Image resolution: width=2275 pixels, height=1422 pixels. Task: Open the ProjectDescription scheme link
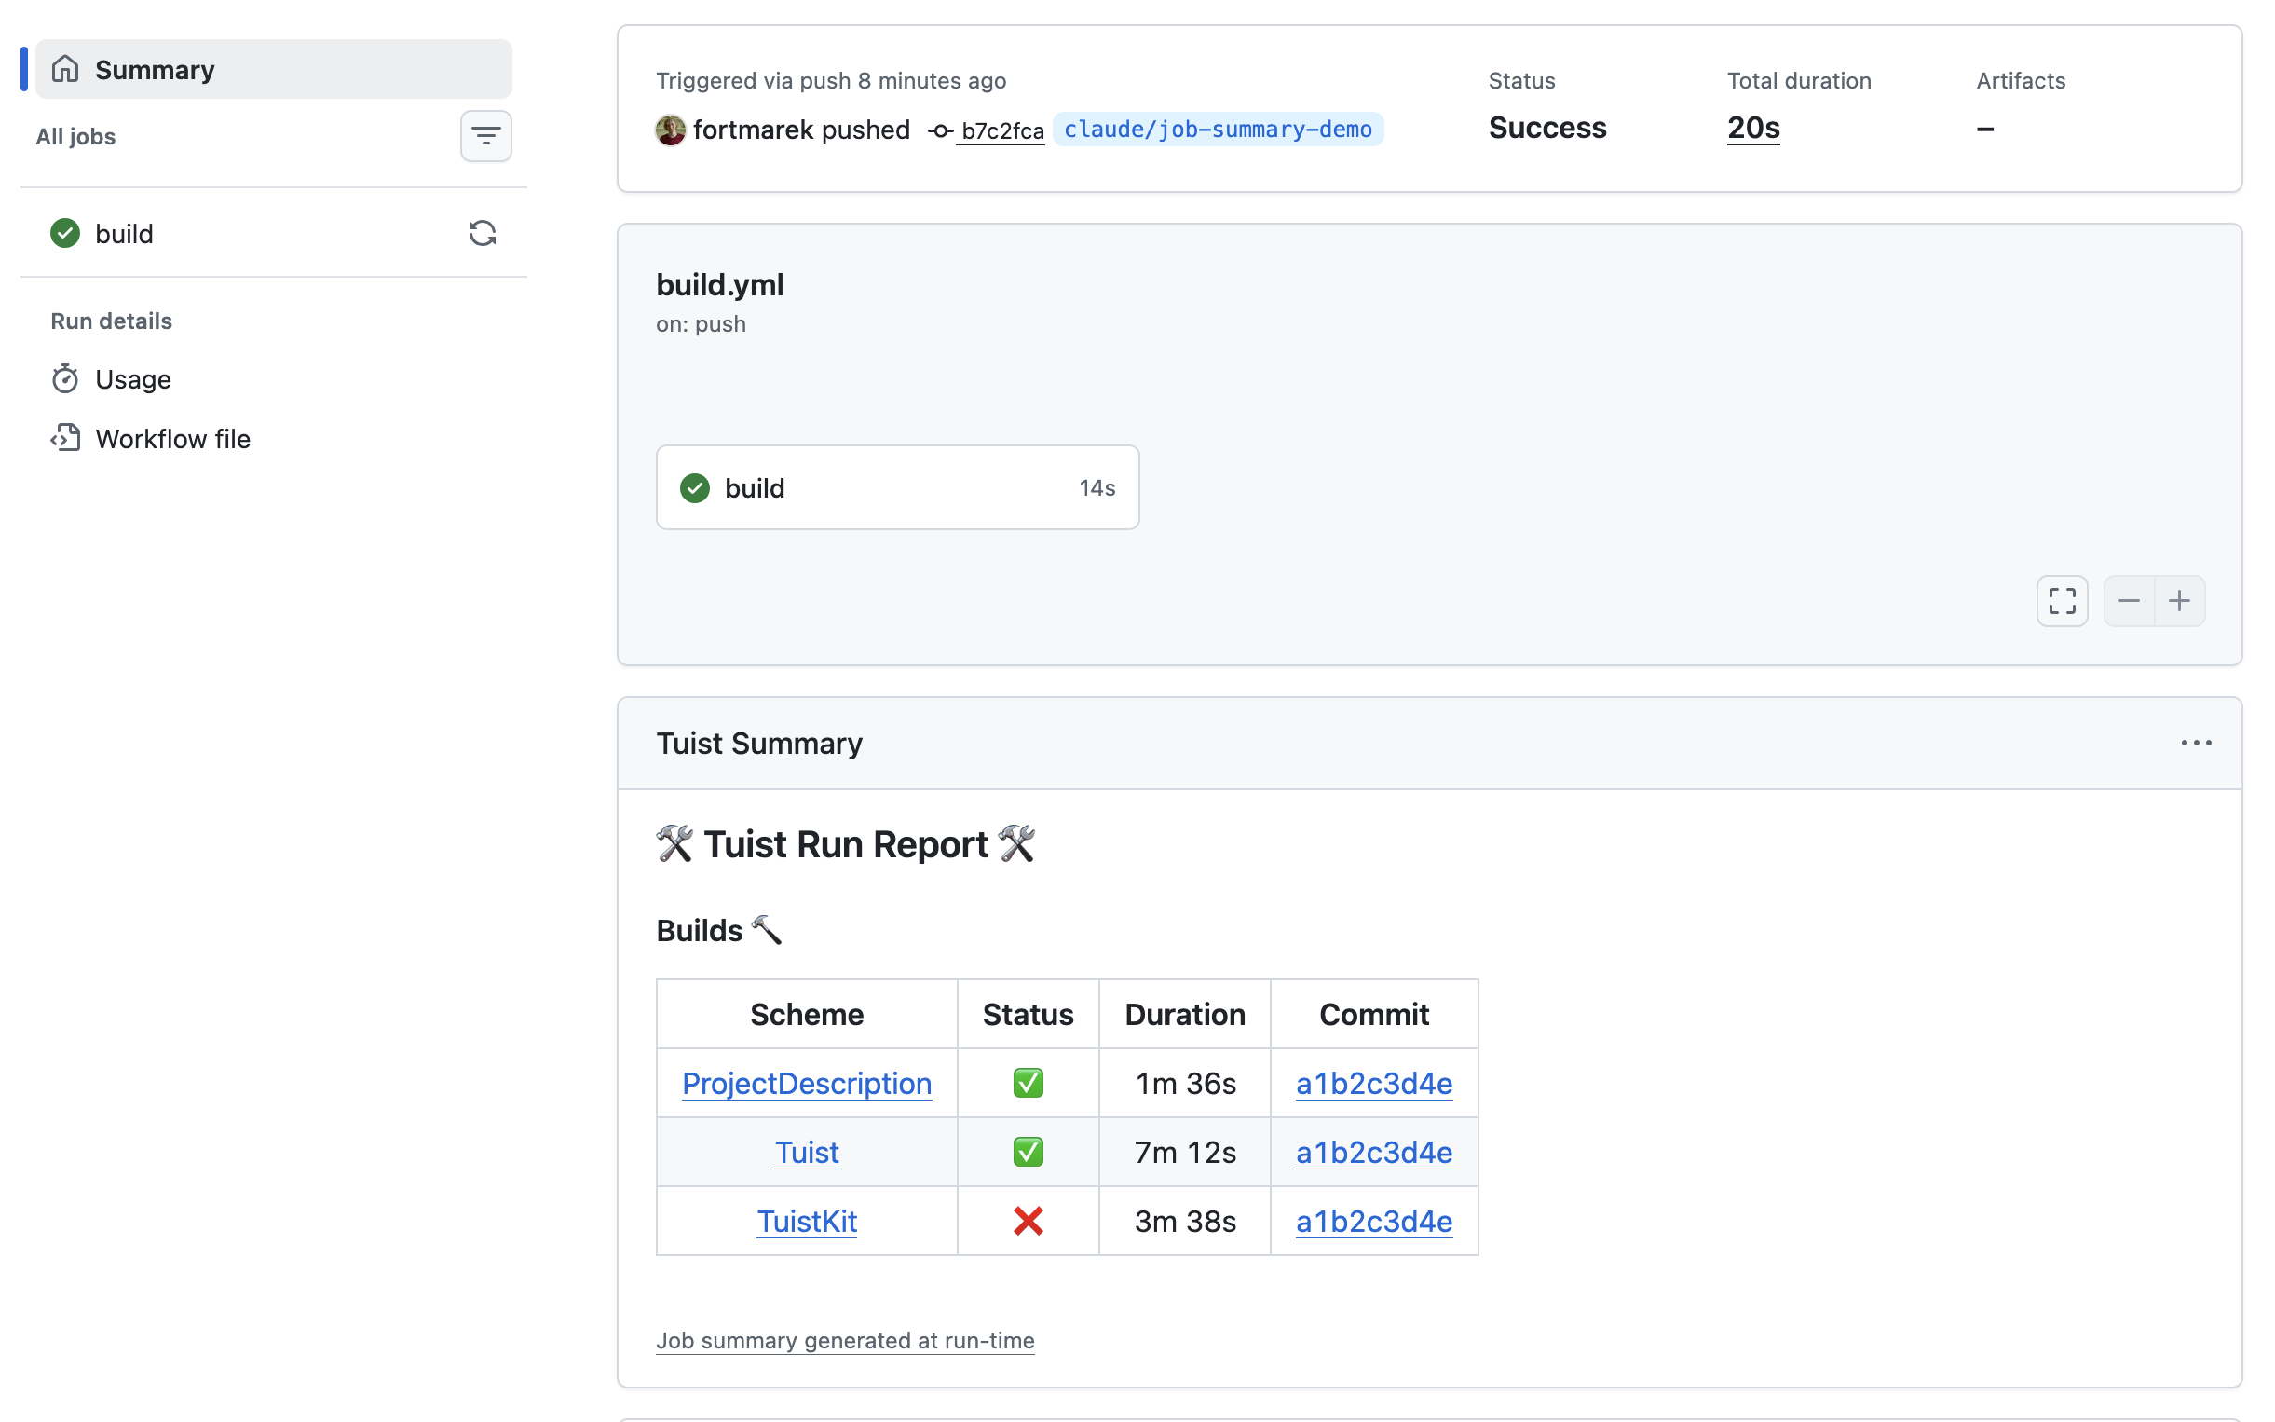point(807,1084)
